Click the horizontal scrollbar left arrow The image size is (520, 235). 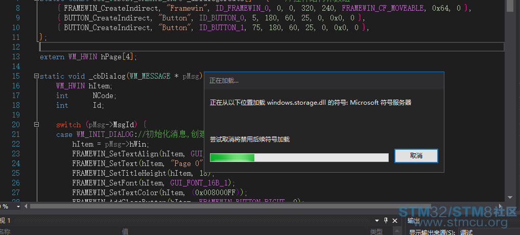pos(26,206)
